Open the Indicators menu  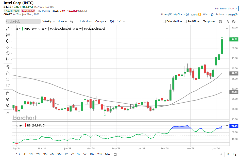(x=85, y=21)
